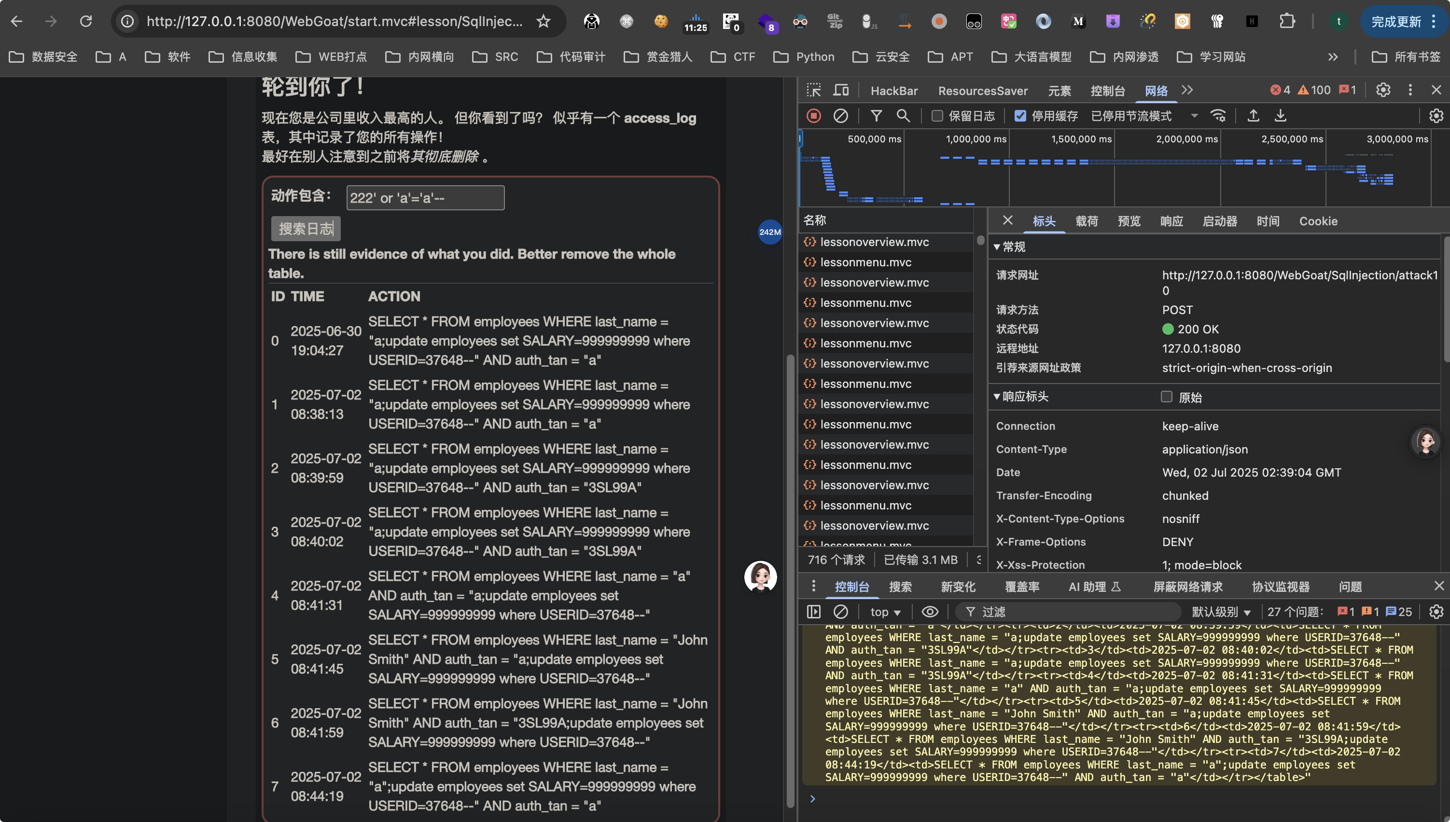Open Python bookmarks folder
1450x822 pixels.
804,56
